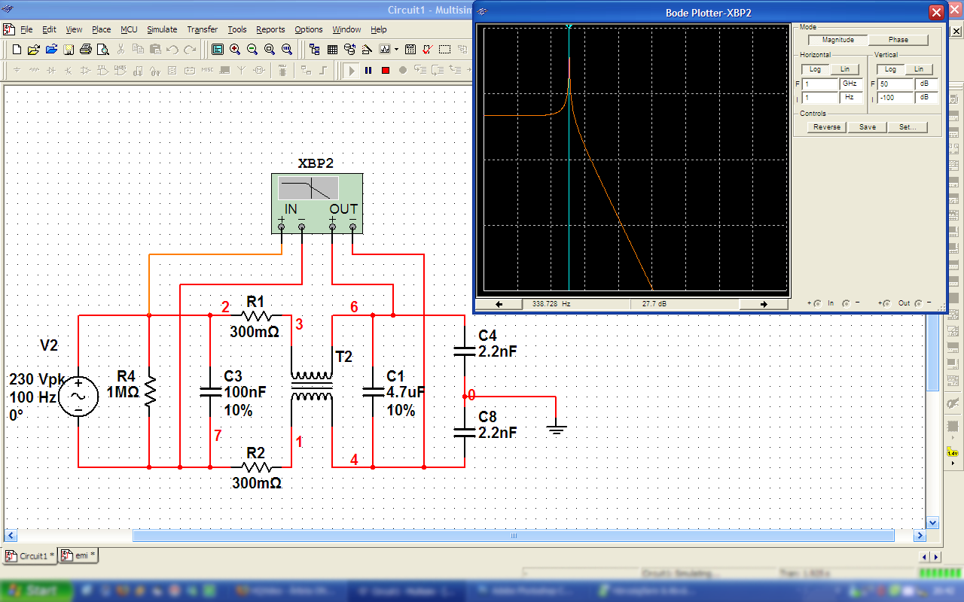Set vertical axis to Lin
Screen dimensions: 964x602
point(919,69)
